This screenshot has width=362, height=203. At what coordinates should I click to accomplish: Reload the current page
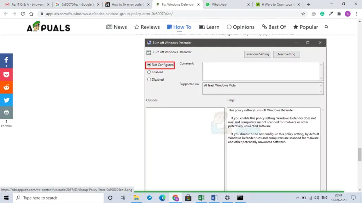tap(23, 14)
